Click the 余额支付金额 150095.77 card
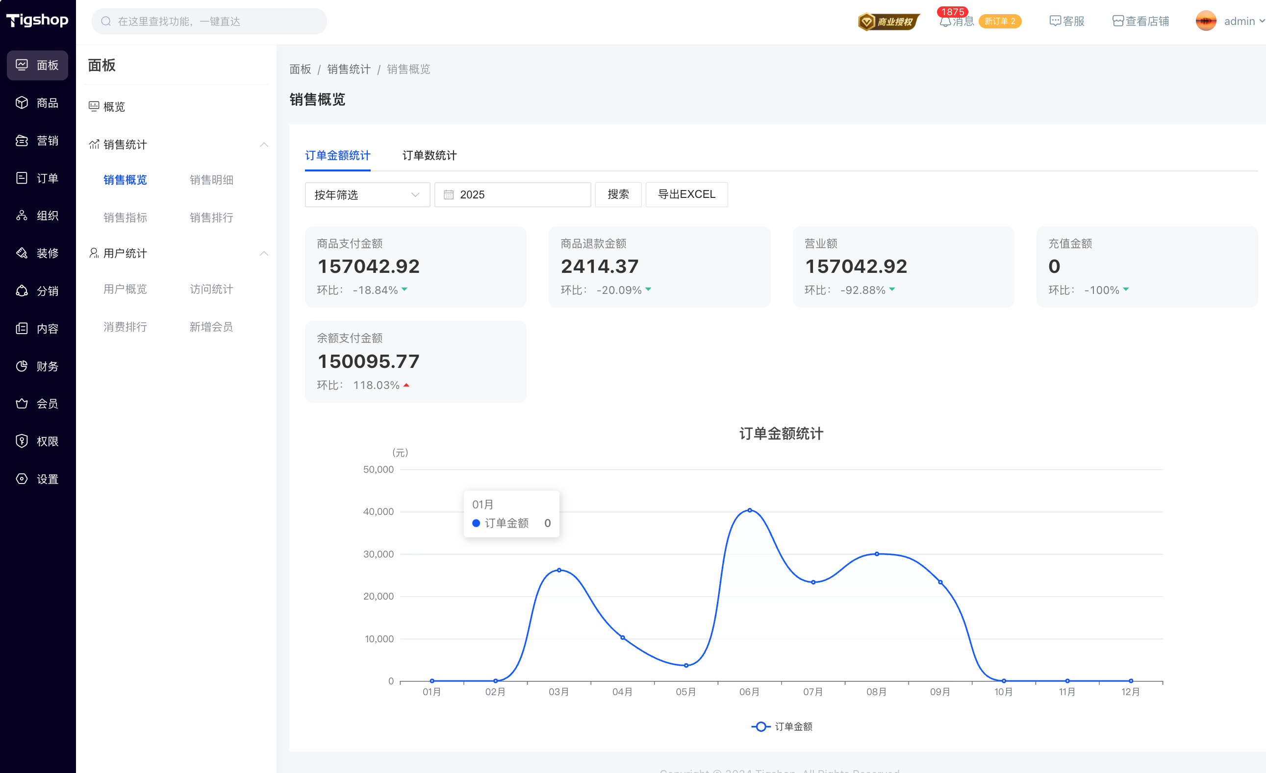Screen dimensions: 1266x773 (416, 362)
